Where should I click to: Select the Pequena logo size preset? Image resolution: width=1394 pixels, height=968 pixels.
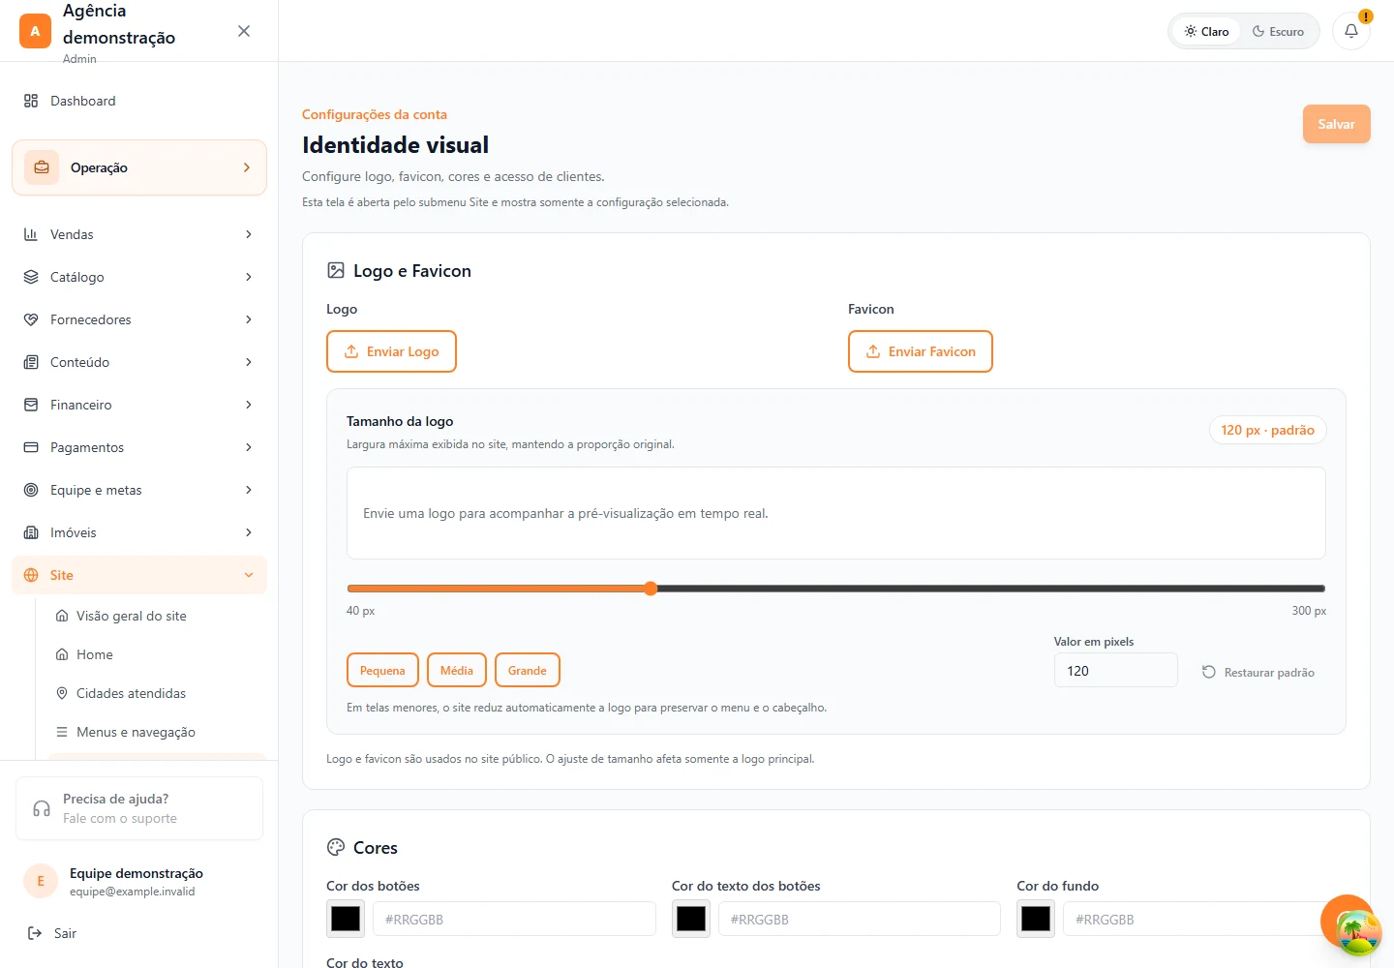382,670
